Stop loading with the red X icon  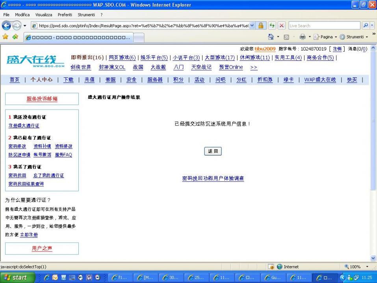coord(282,26)
